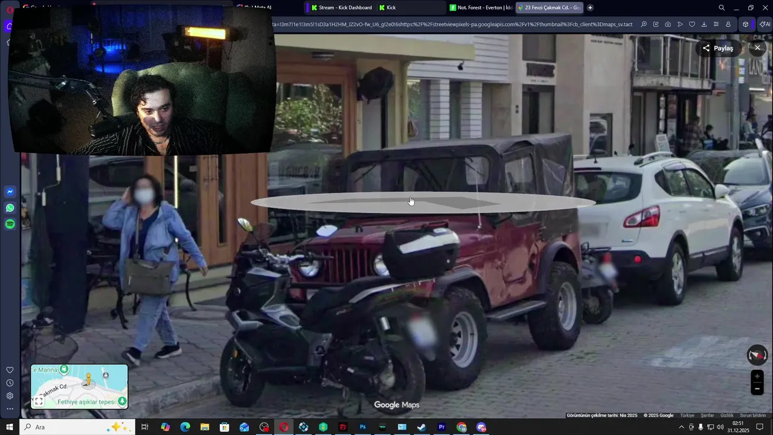Click the address bar page zoom magnifier

tap(644, 24)
